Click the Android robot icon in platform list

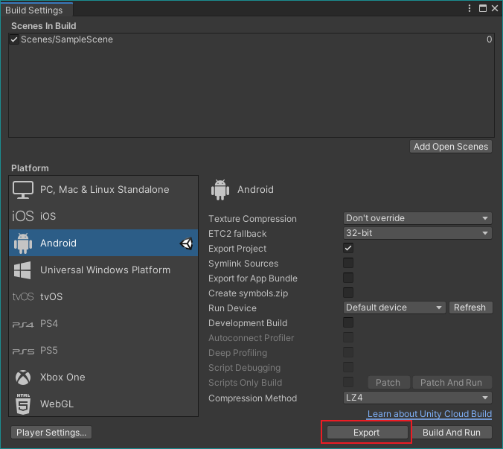click(23, 243)
